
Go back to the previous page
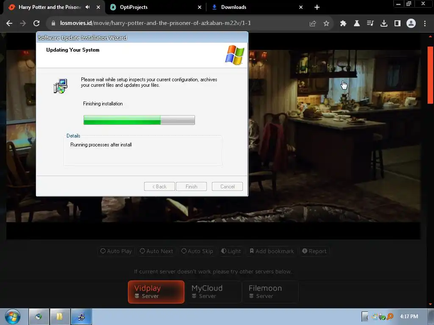(9, 23)
